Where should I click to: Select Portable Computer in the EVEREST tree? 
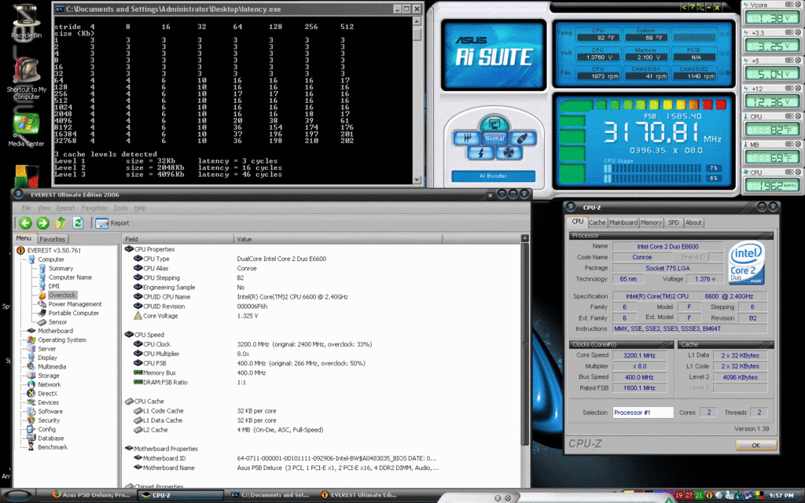tap(73, 313)
